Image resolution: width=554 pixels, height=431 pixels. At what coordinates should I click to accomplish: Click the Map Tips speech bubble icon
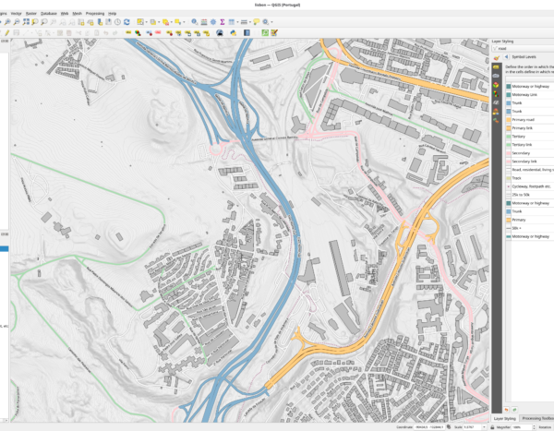tap(256, 22)
